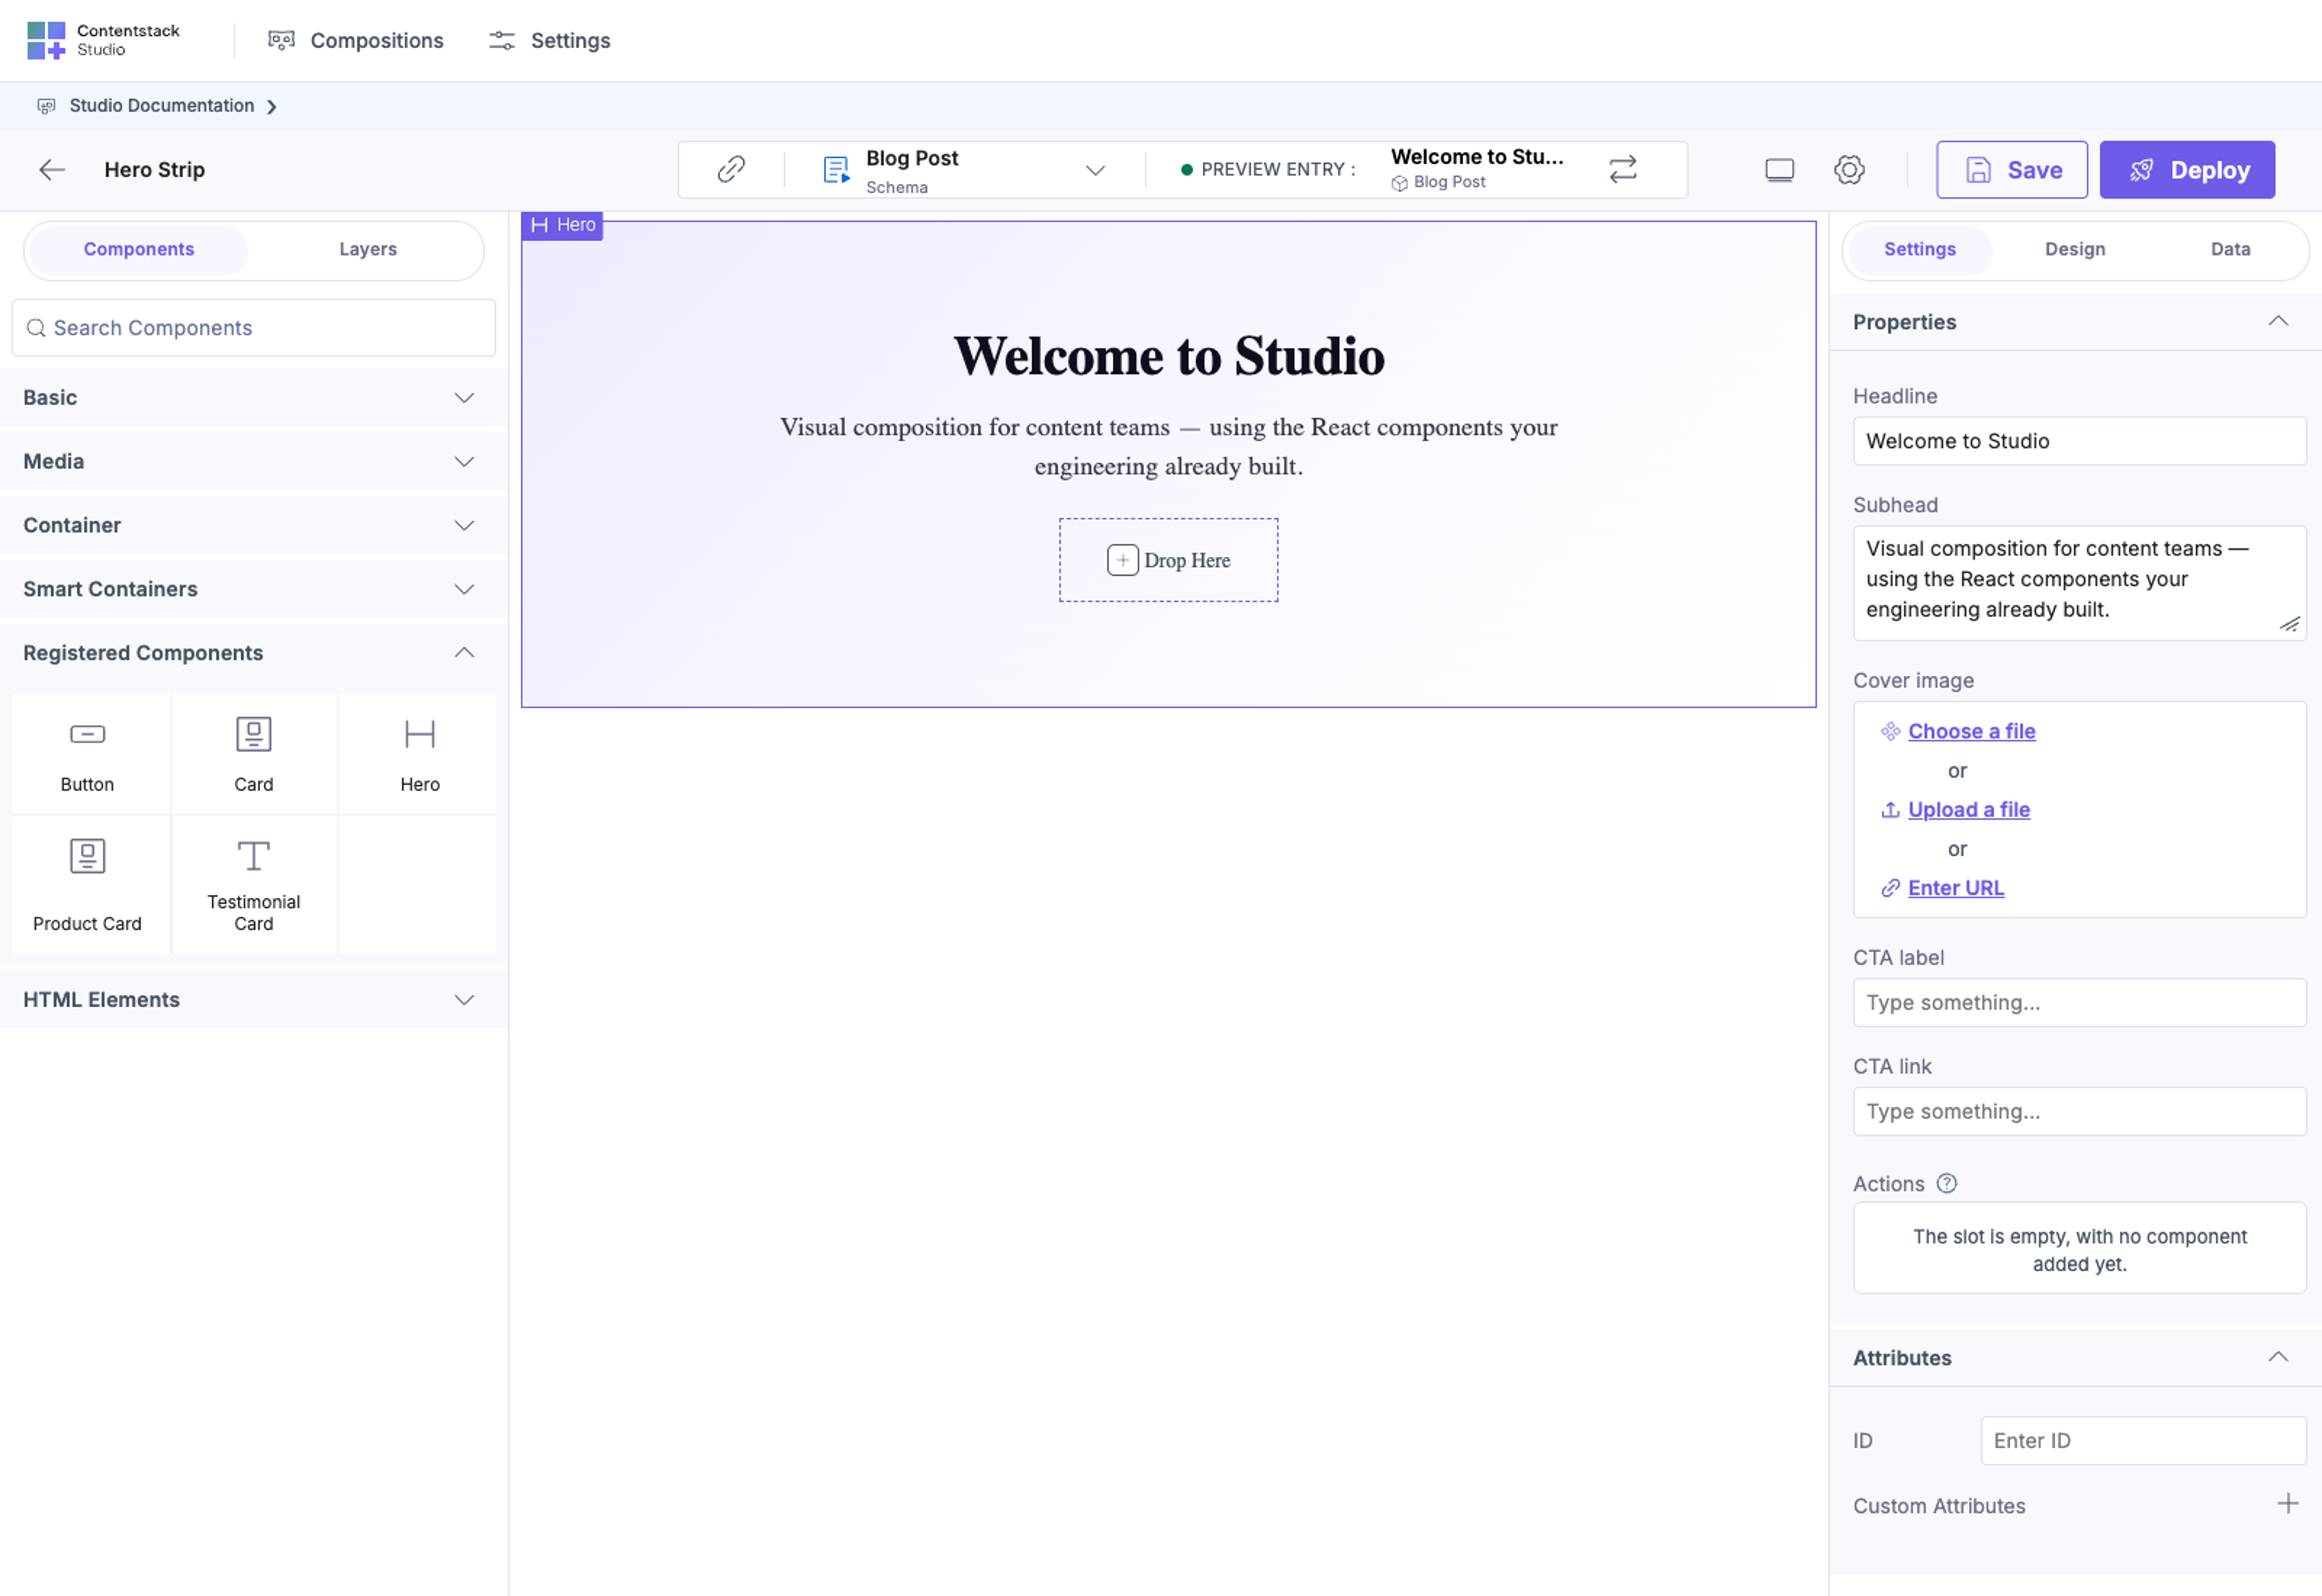
Task: Switch to the Components tab
Action: 139,249
